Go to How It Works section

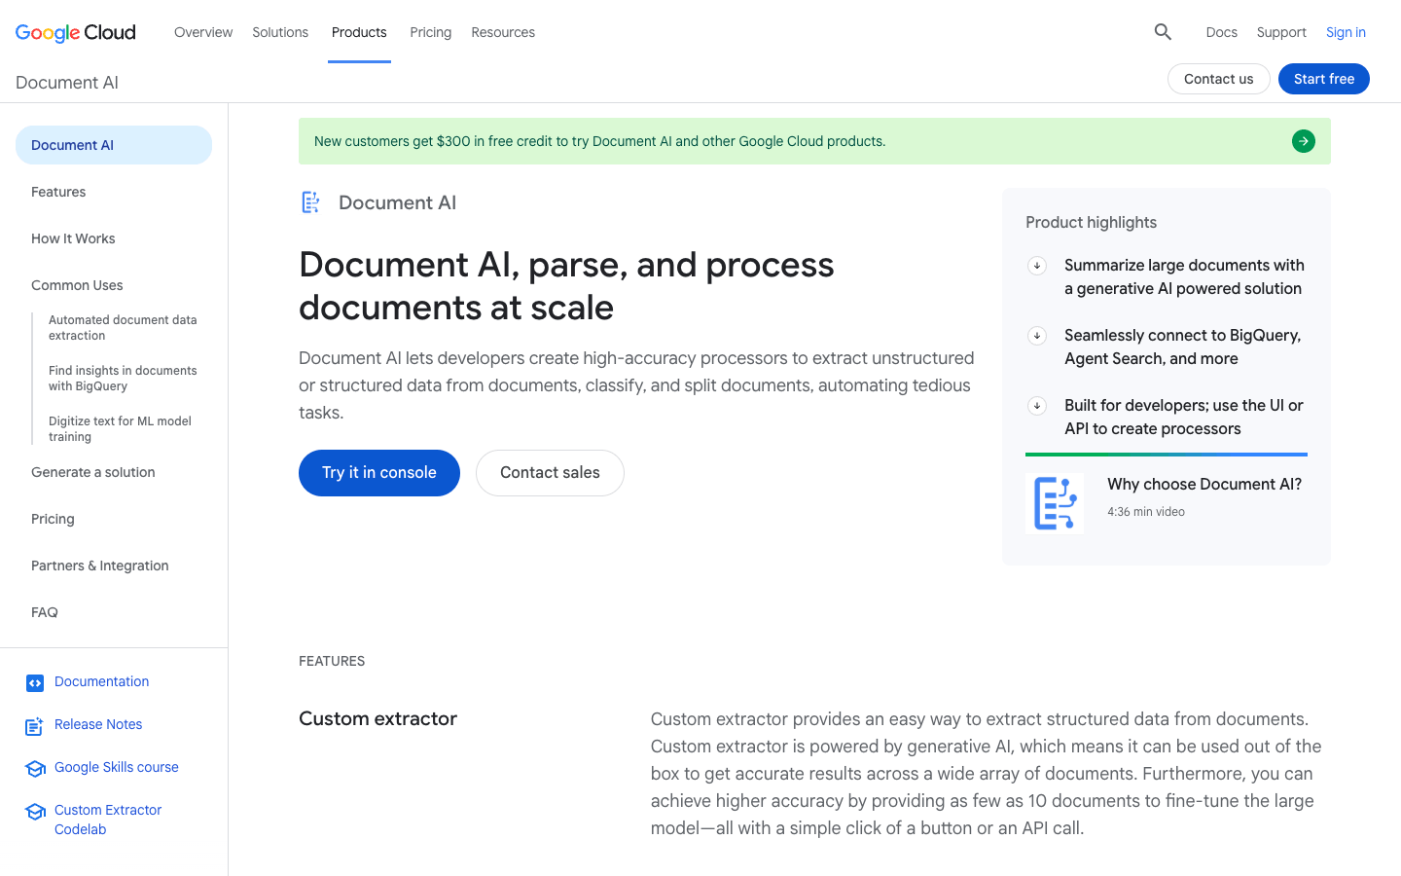coord(73,238)
